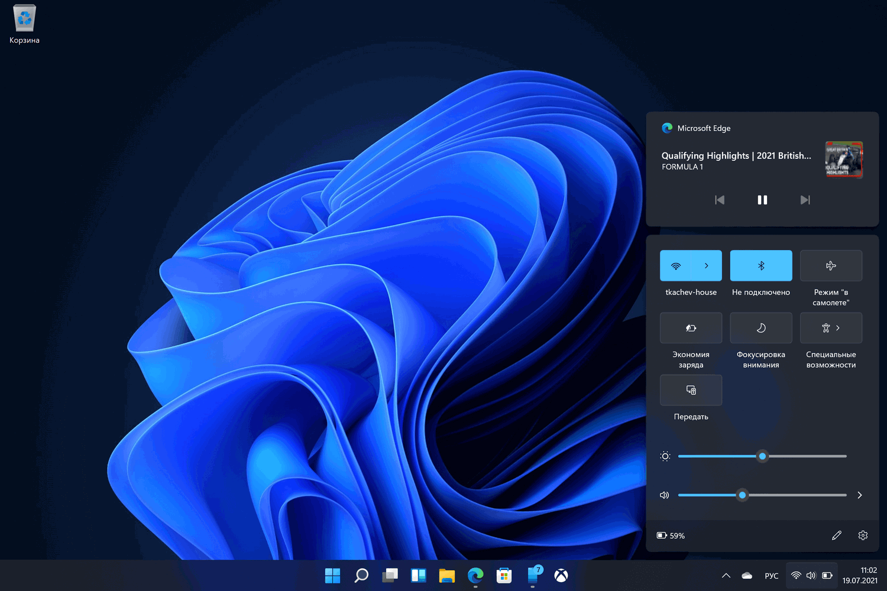Enable airplane mode tile
Viewport: 887px width, 591px height.
831,266
